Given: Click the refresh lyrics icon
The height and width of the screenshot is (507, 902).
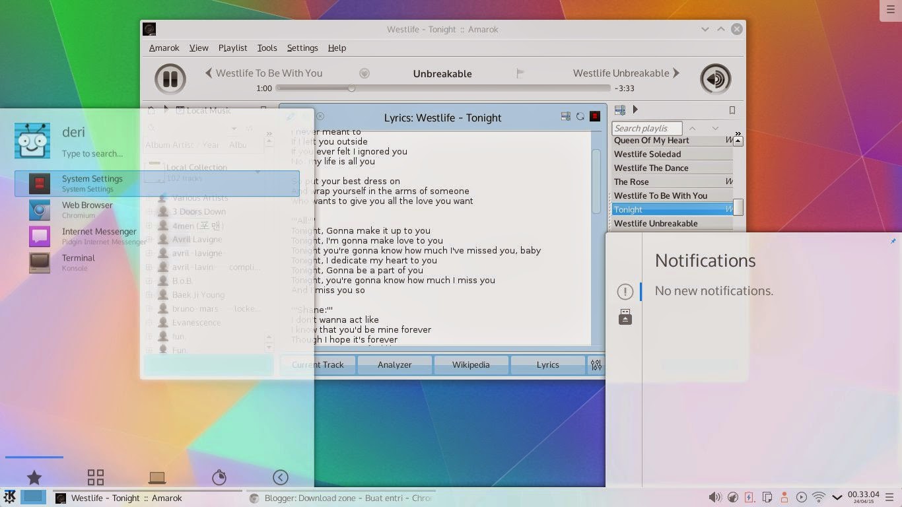Looking at the screenshot, I should 580,116.
